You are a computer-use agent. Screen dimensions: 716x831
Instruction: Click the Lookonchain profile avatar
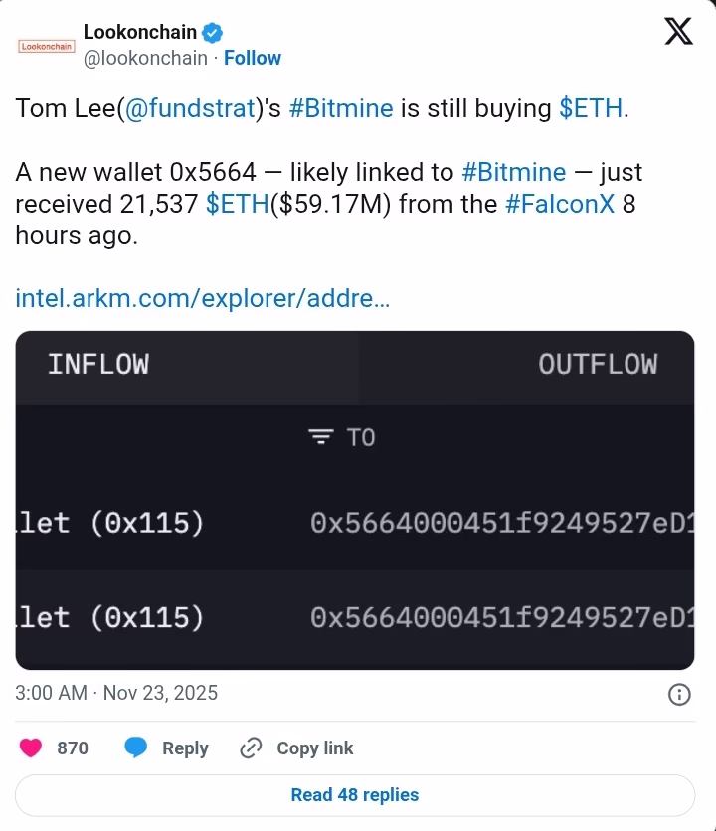47,46
